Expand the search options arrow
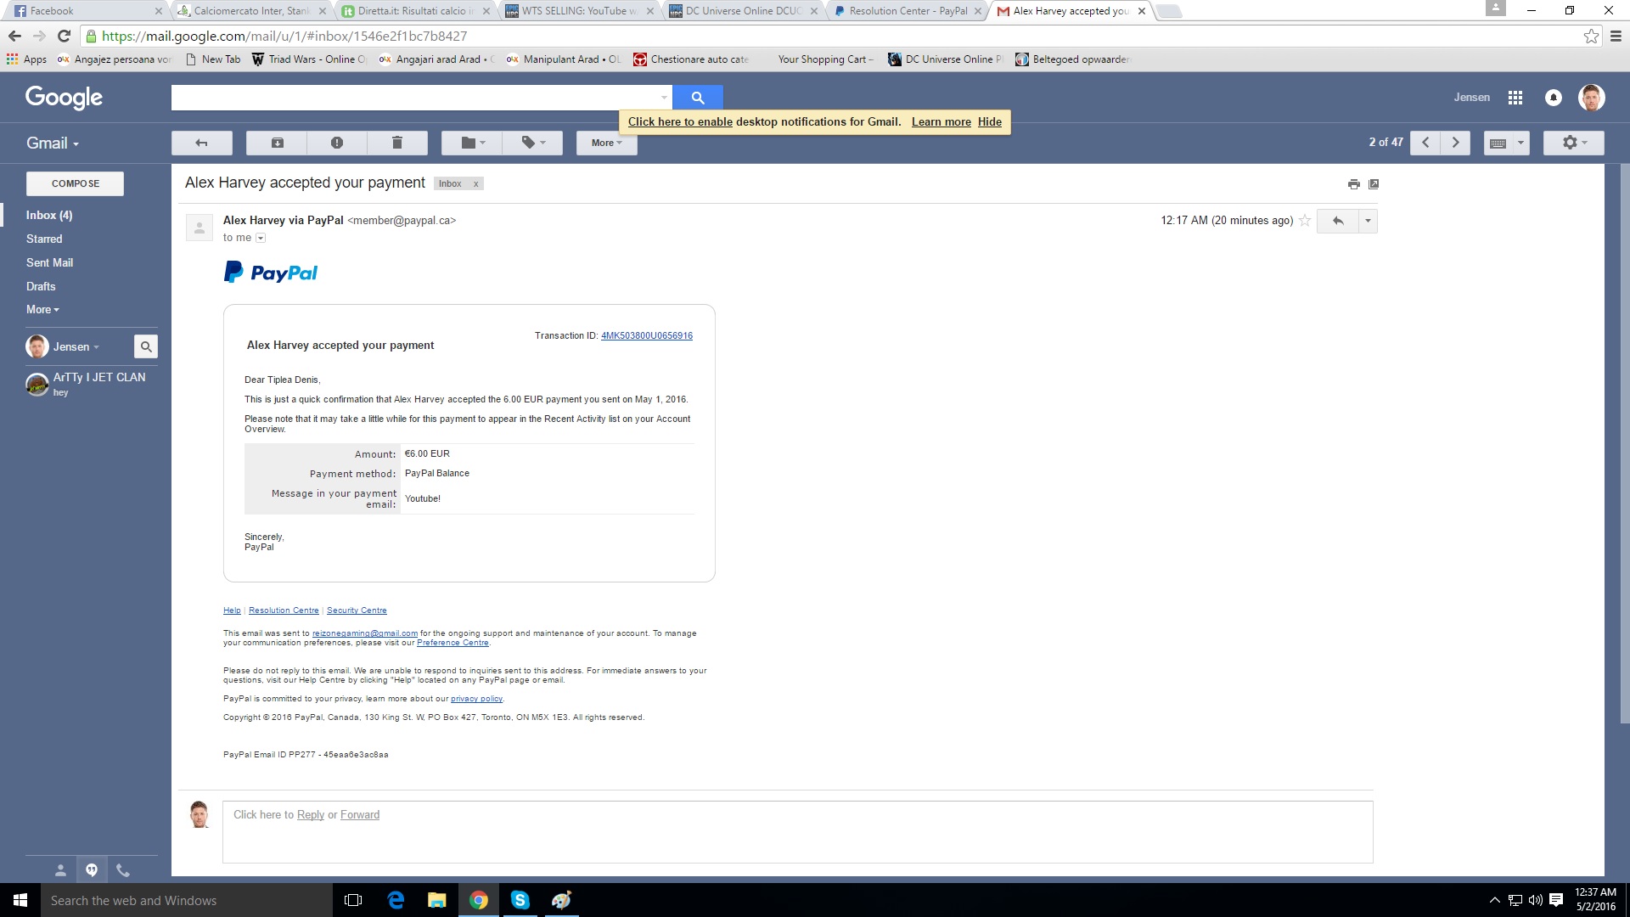The height and width of the screenshot is (917, 1630). click(664, 98)
